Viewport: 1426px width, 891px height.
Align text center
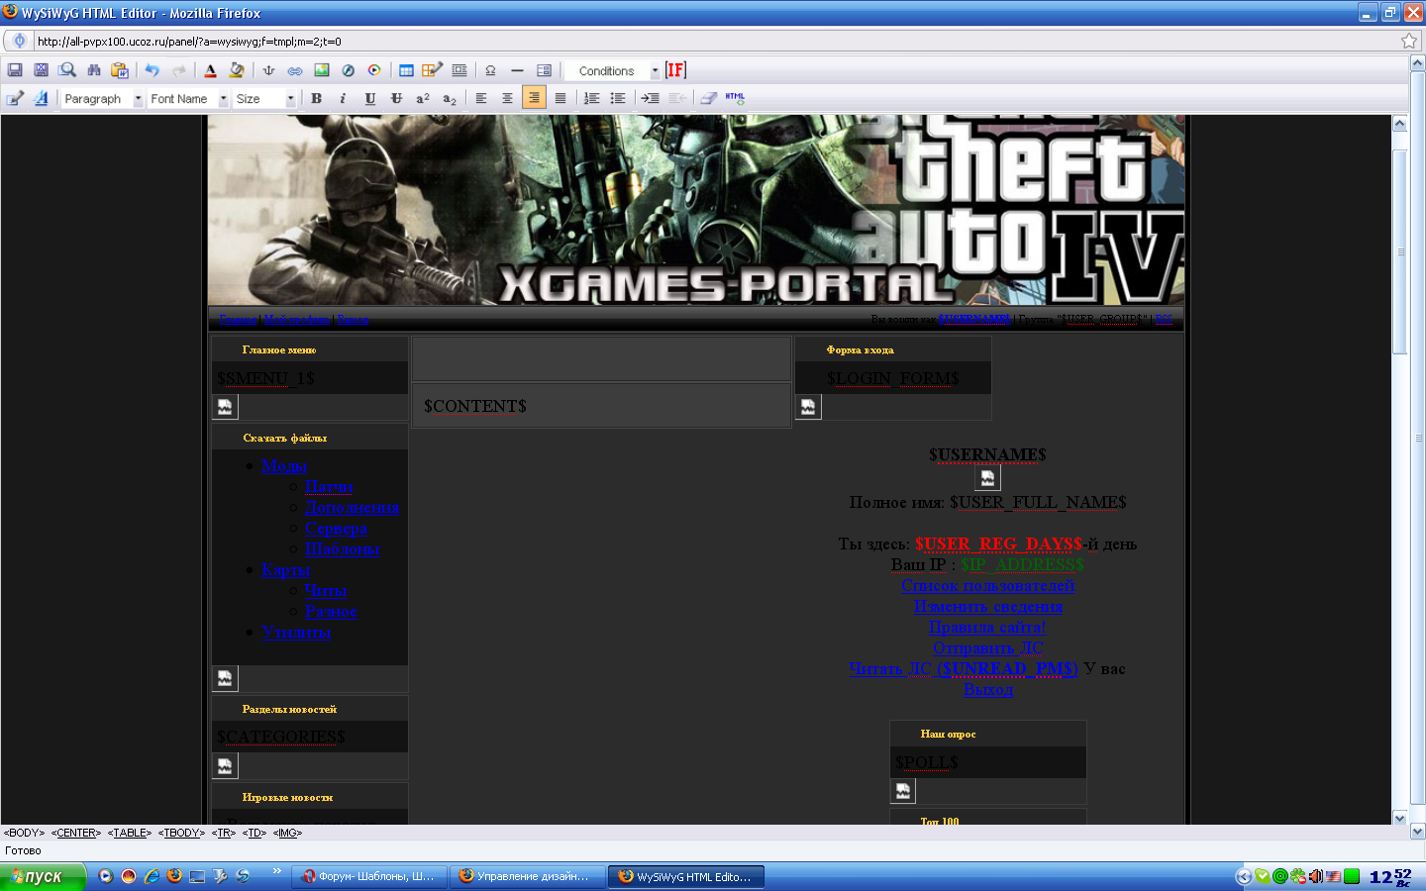507,98
